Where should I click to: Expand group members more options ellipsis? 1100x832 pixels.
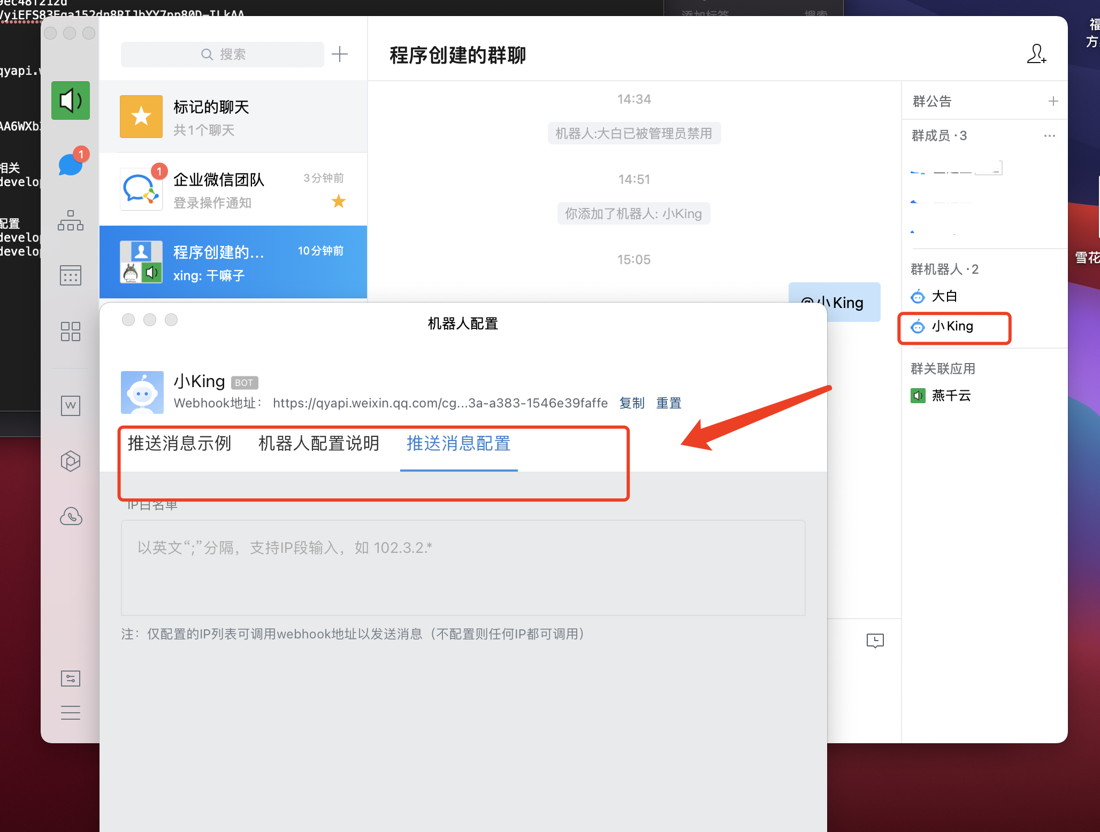(1049, 136)
